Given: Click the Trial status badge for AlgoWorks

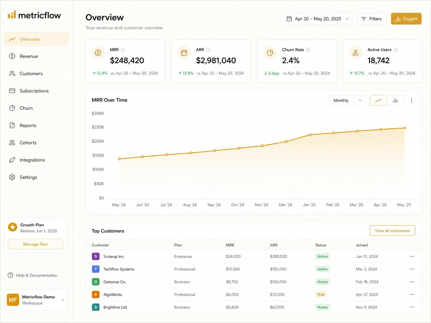Looking at the screenshot, I should click(x=321, y=294).
